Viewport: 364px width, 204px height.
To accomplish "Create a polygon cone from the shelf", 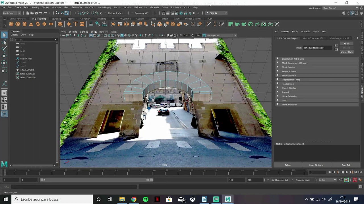I will [x=31, y=24].
